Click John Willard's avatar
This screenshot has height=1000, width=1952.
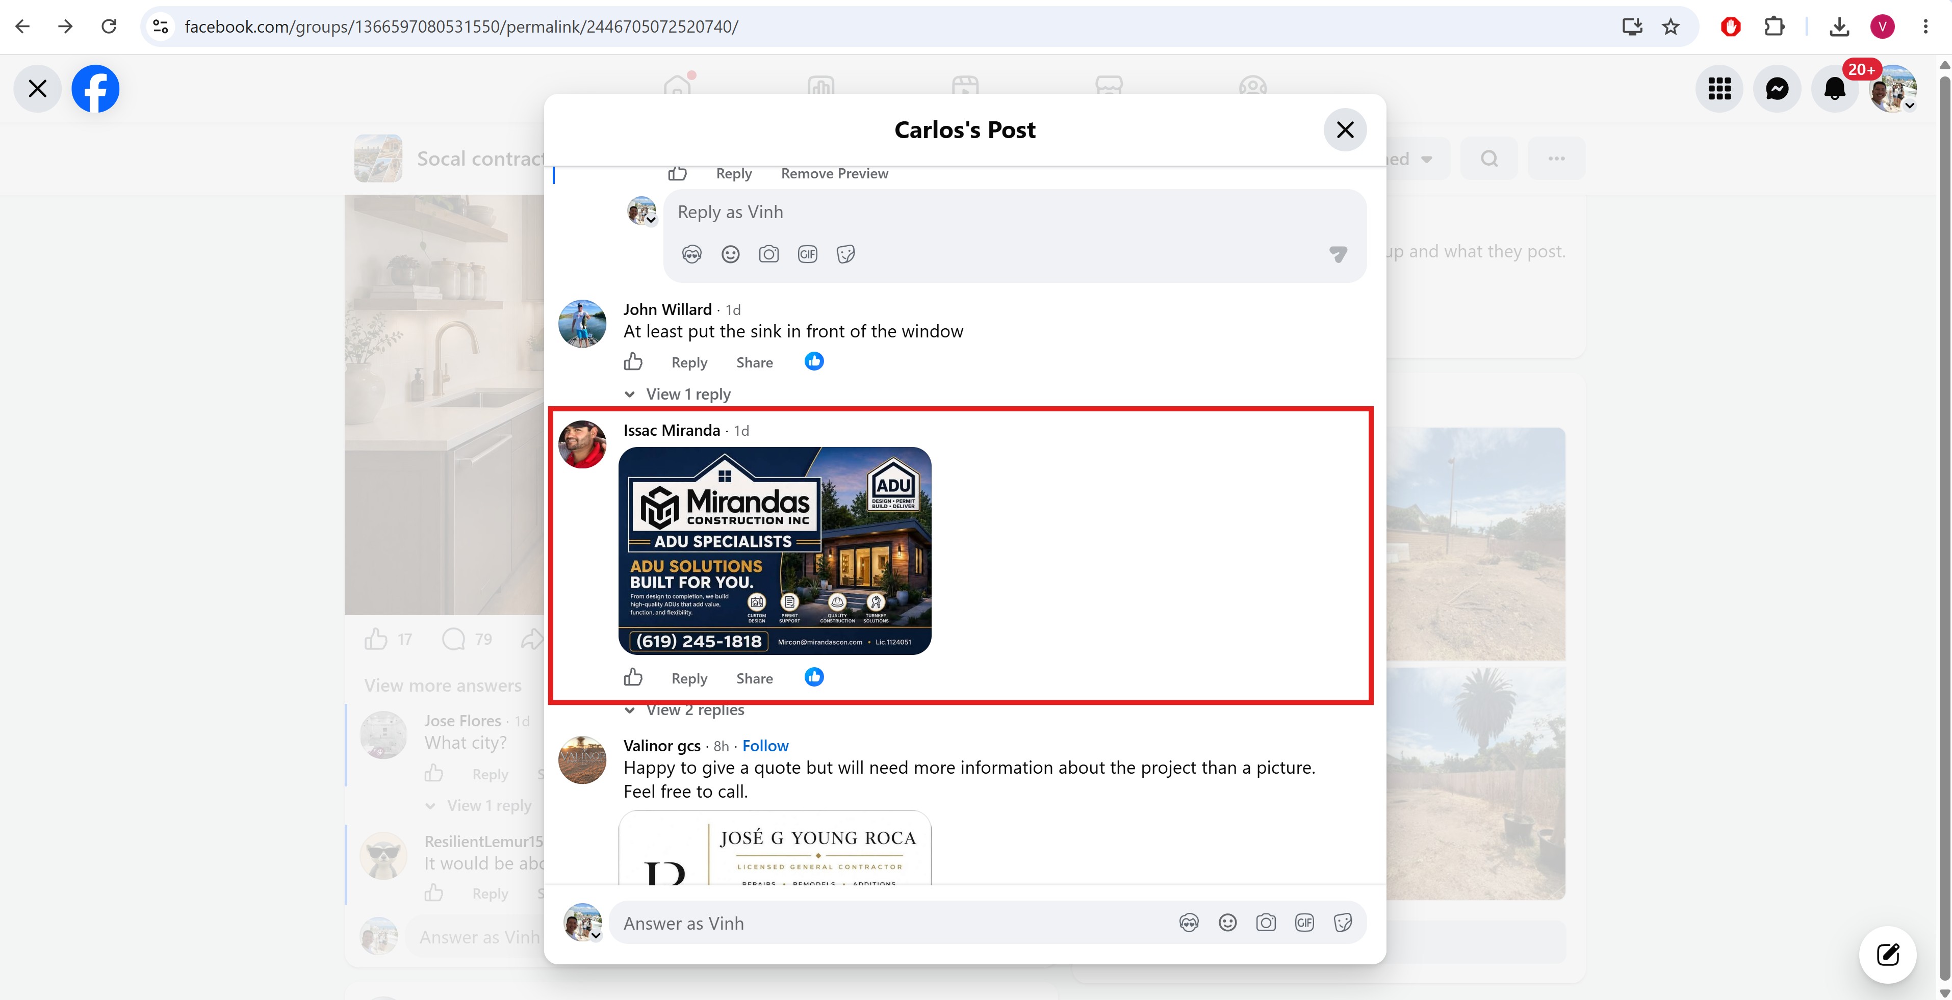point(582,324)
